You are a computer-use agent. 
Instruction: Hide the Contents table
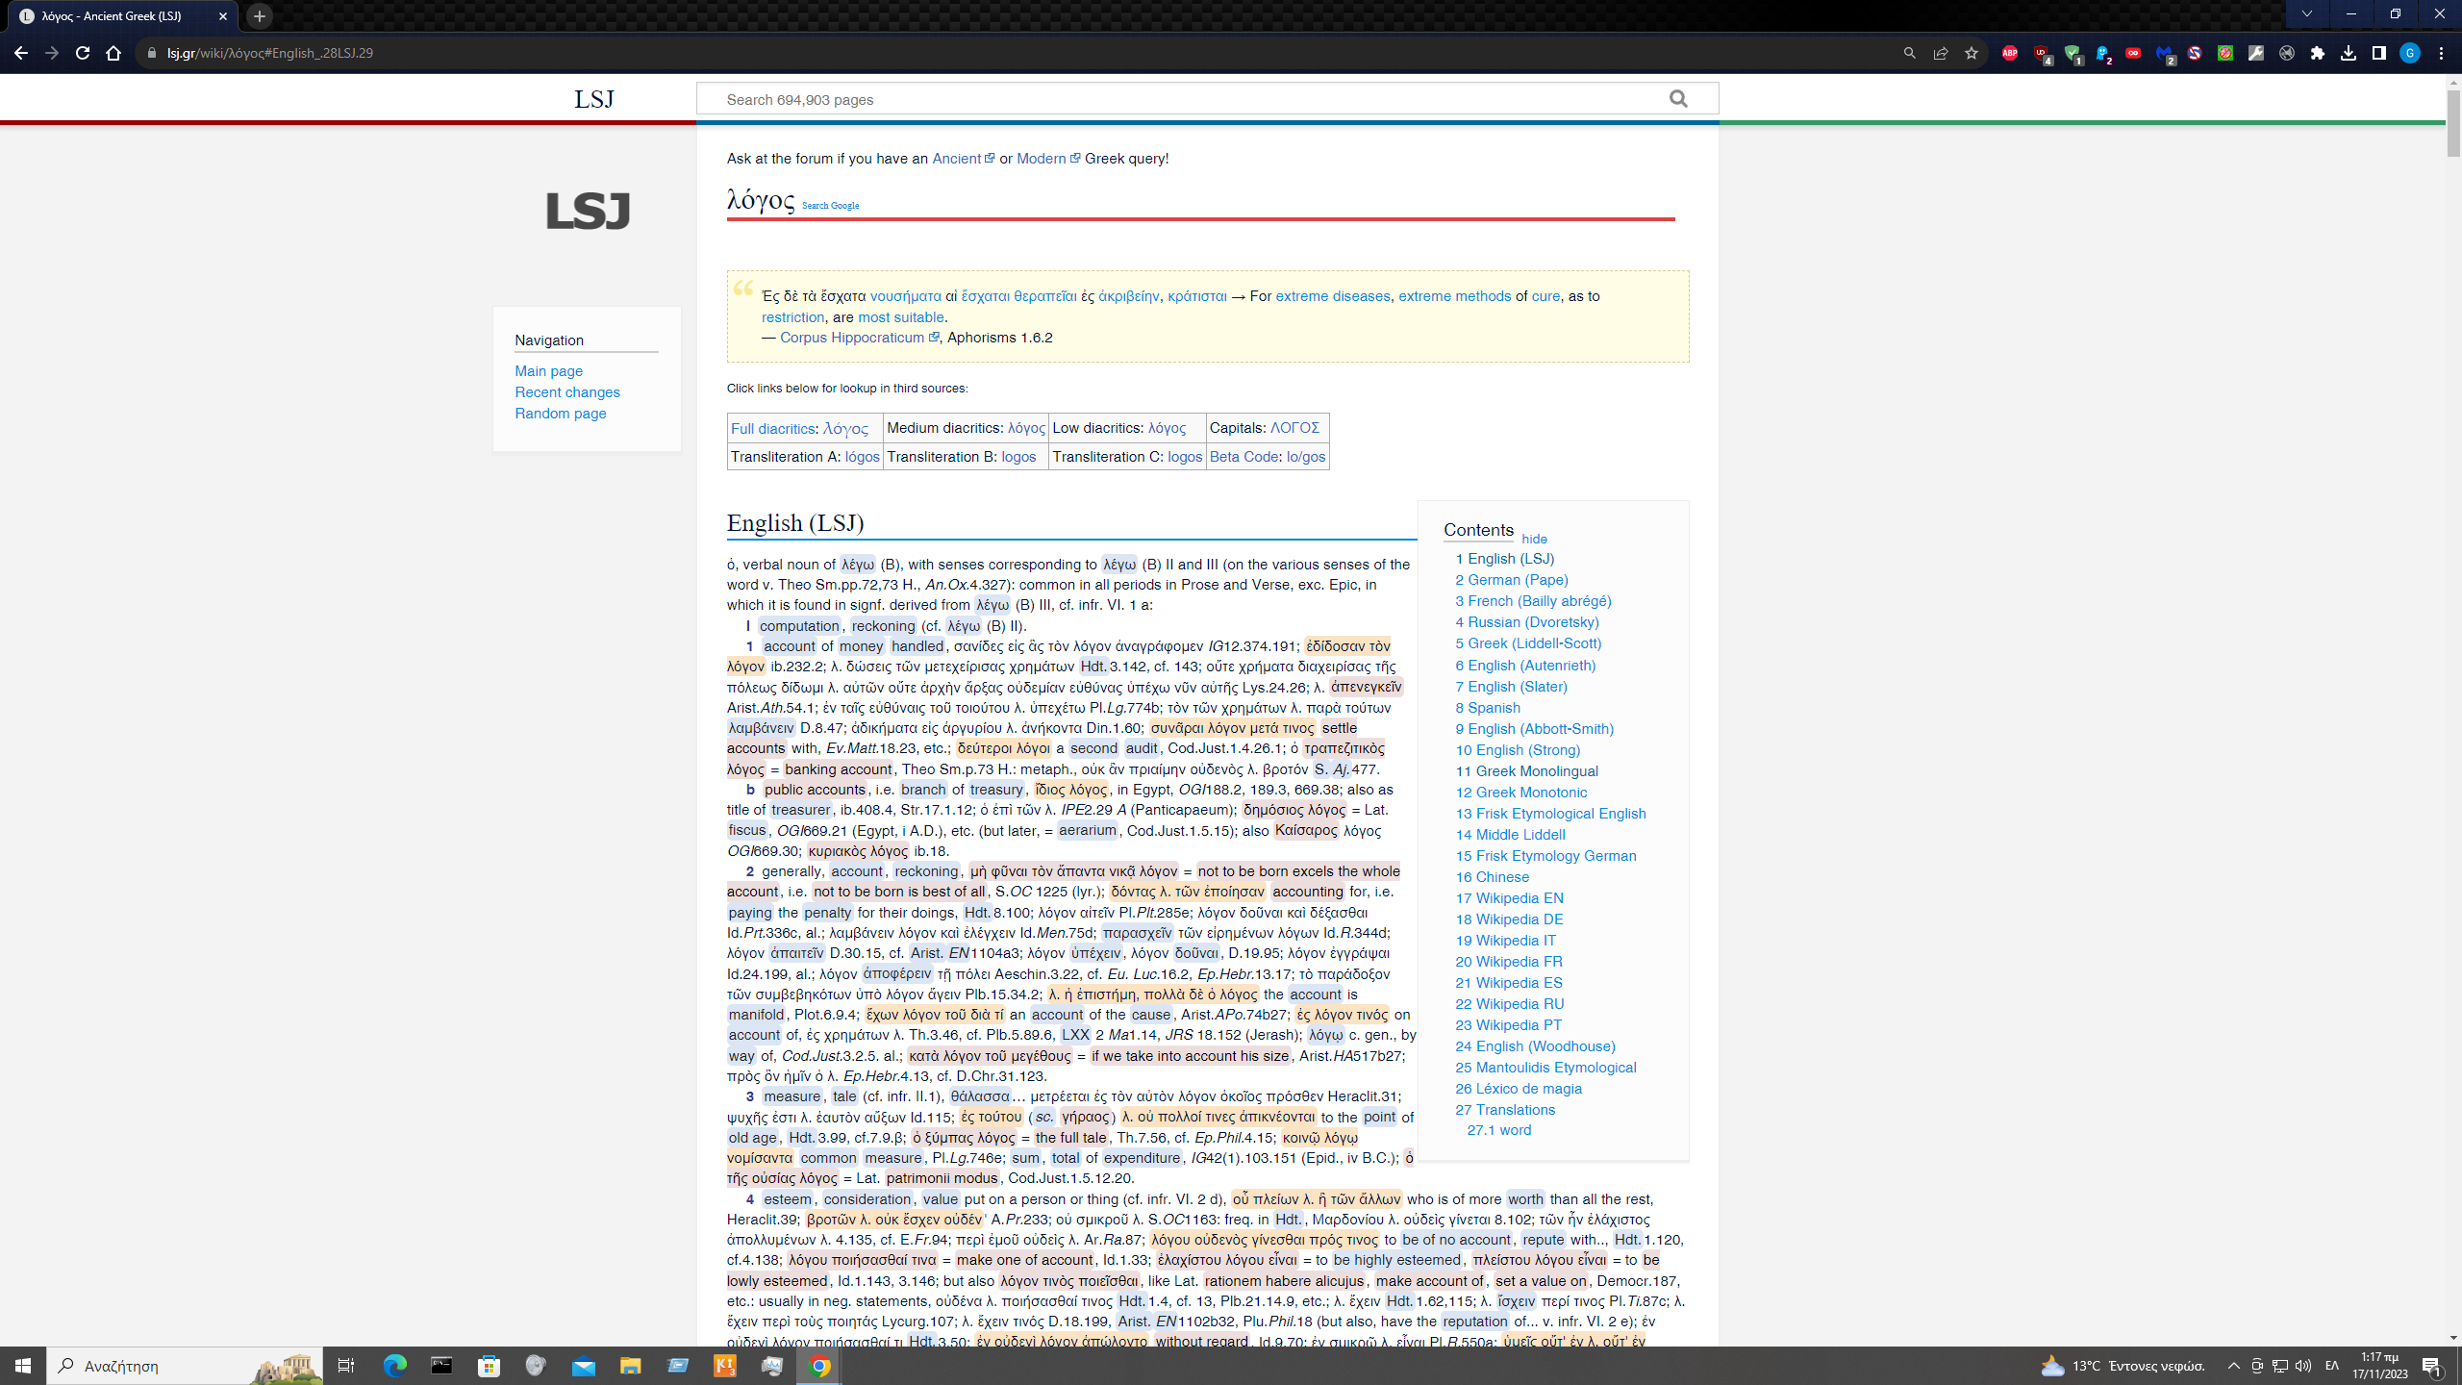(1534, 540)
